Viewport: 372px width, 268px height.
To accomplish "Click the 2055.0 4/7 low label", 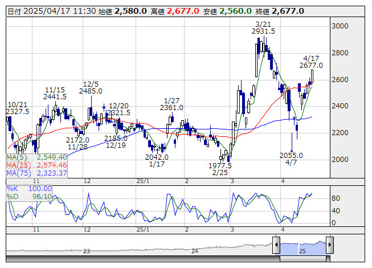I will (x=291, y=159).
